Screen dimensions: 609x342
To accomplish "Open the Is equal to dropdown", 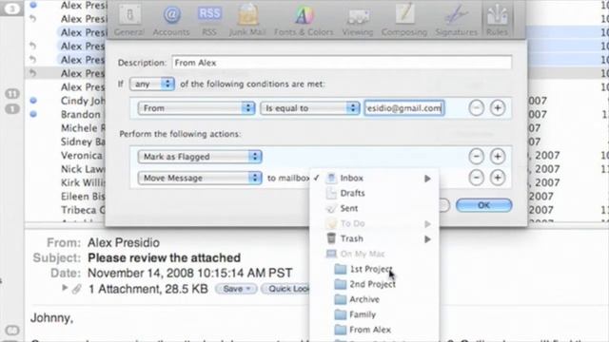I will [310, 108].
